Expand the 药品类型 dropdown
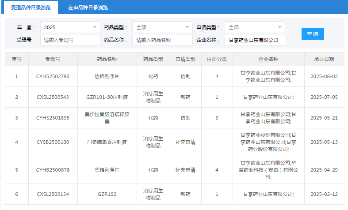The image size is (348, 210). point(162,27)
